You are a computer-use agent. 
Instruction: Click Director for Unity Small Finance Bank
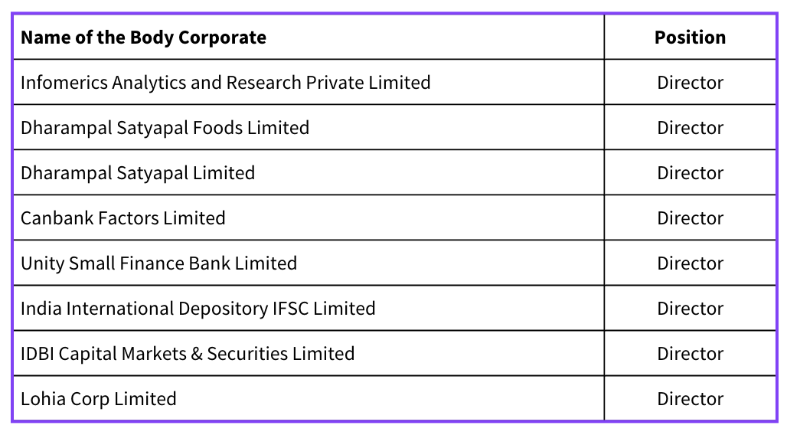pyautogui.click(x=690, y=263)
